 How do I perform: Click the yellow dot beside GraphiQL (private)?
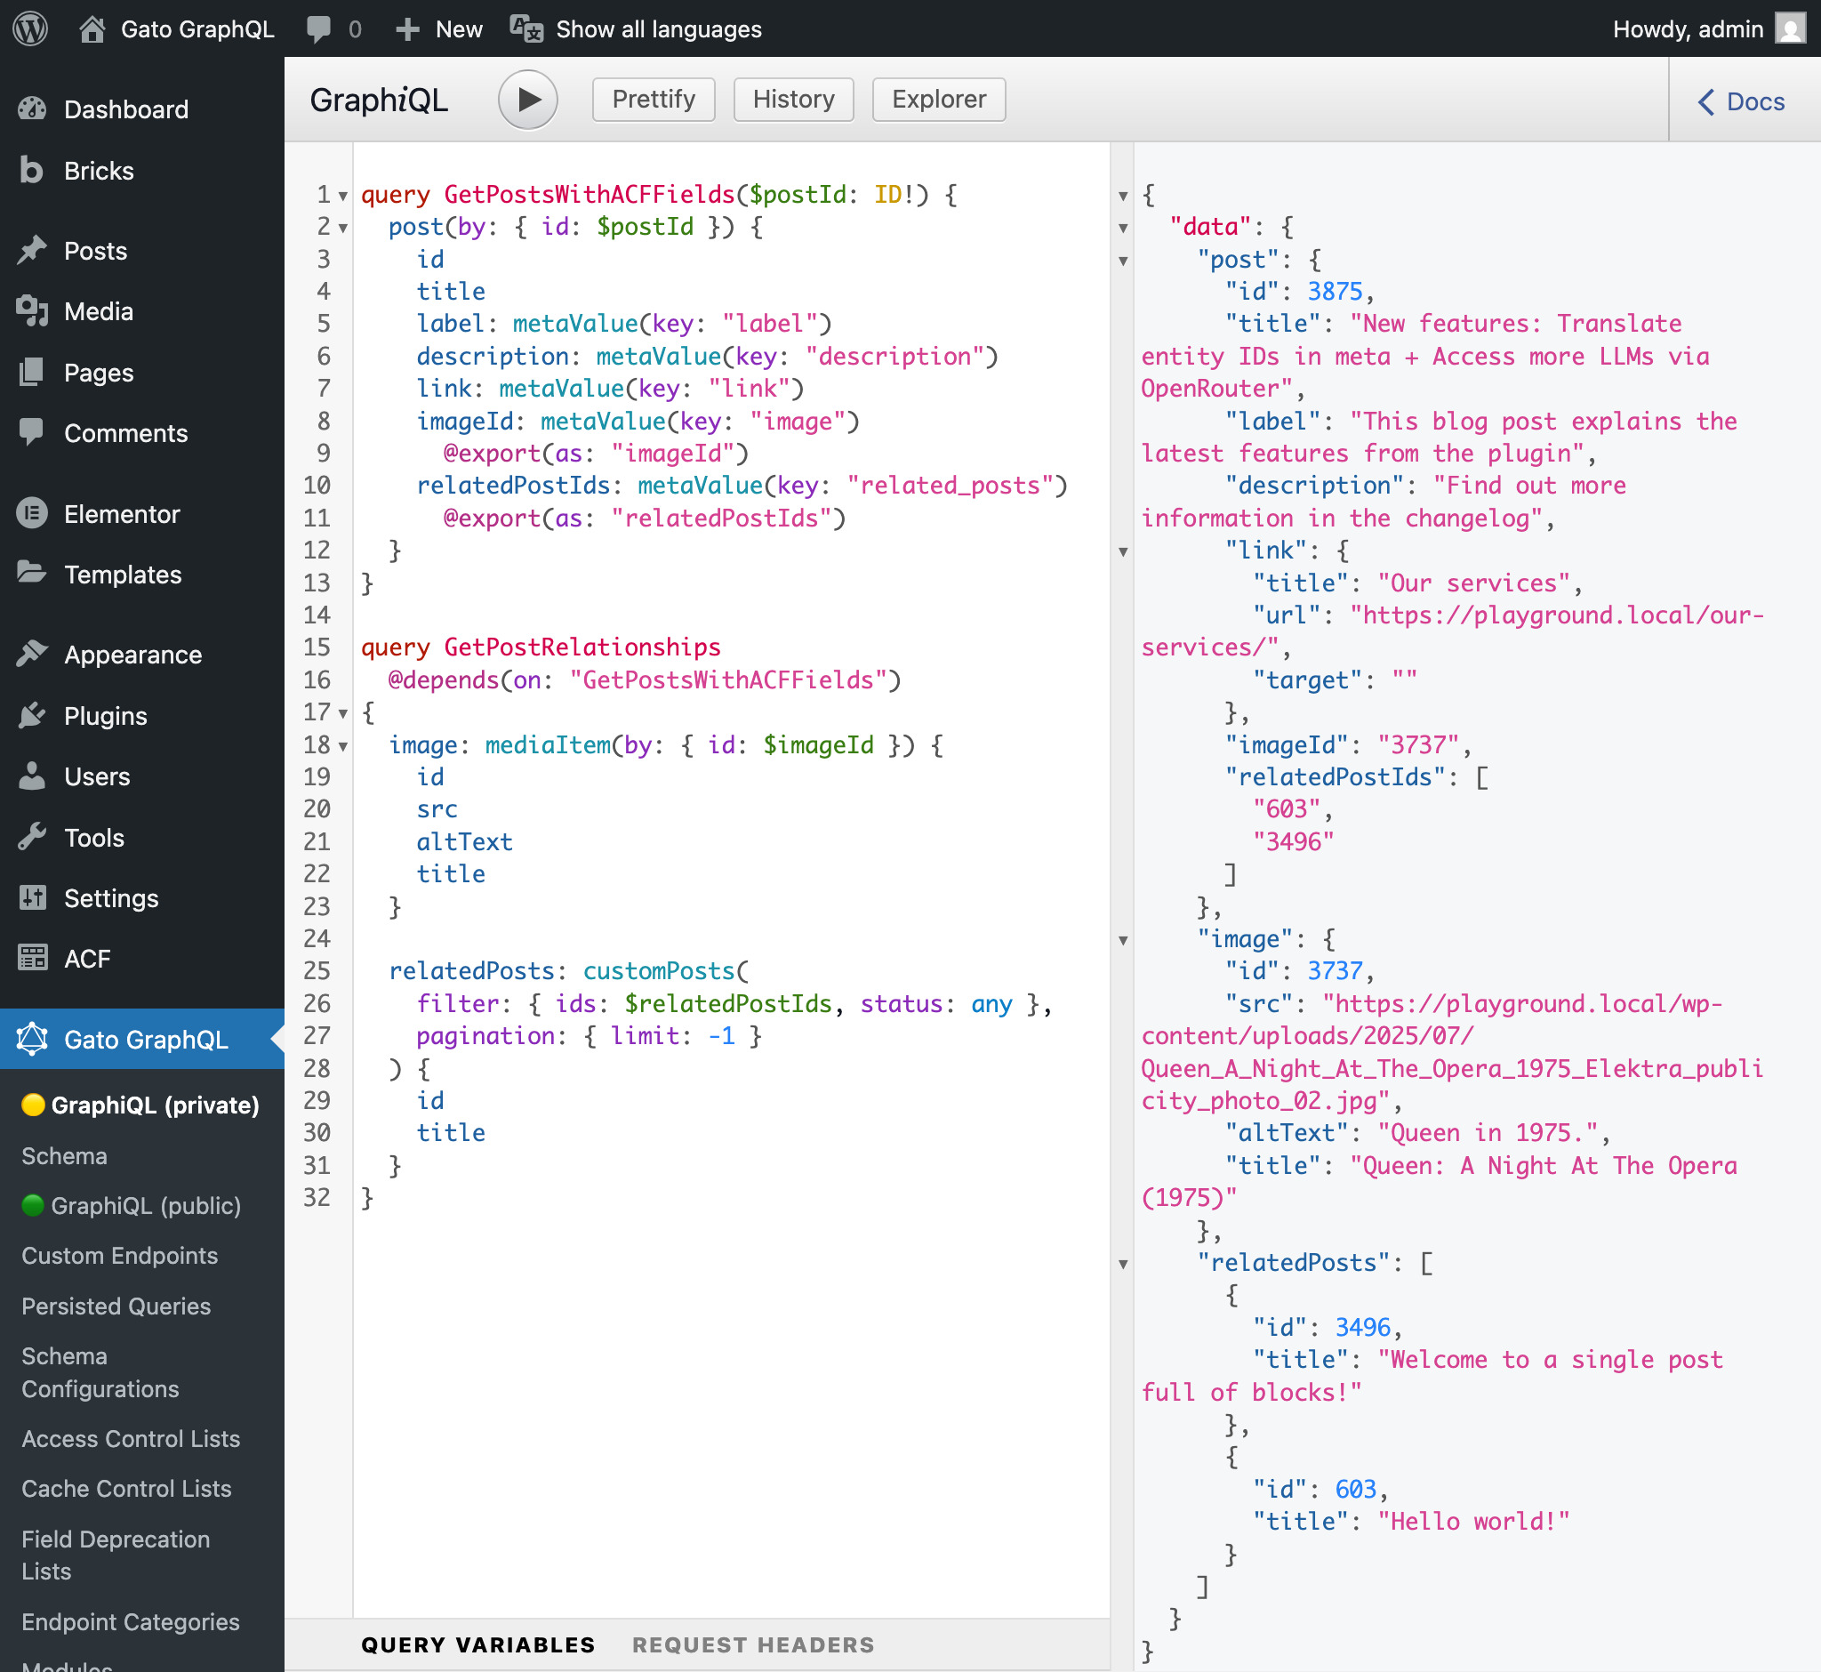point(33,1105)
